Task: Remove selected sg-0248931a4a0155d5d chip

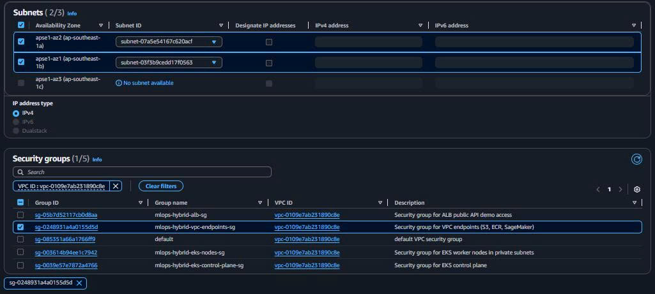Action: click(x=79, y=283)
